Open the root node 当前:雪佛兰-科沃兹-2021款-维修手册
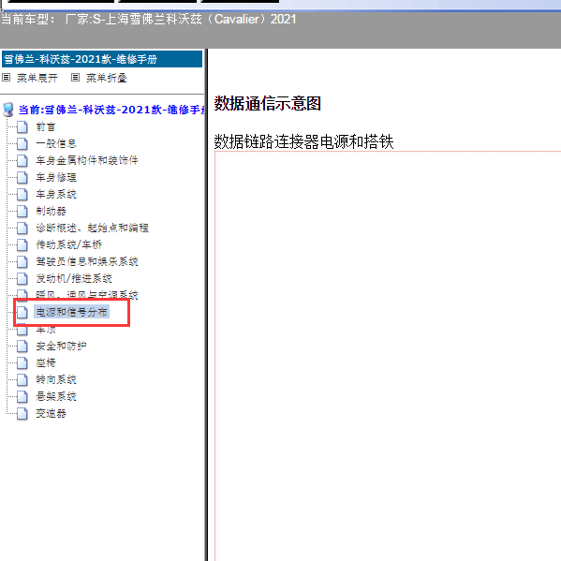This screenshot has width=561, height=561. coord(111,110)
